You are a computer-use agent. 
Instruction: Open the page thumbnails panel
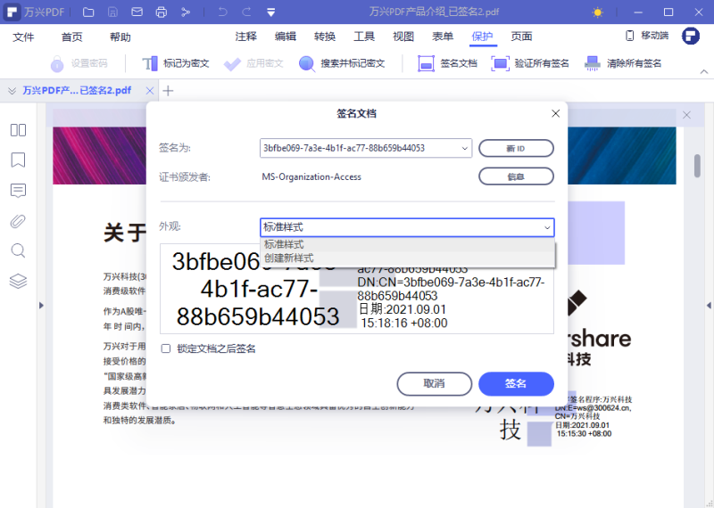point(18,130)
